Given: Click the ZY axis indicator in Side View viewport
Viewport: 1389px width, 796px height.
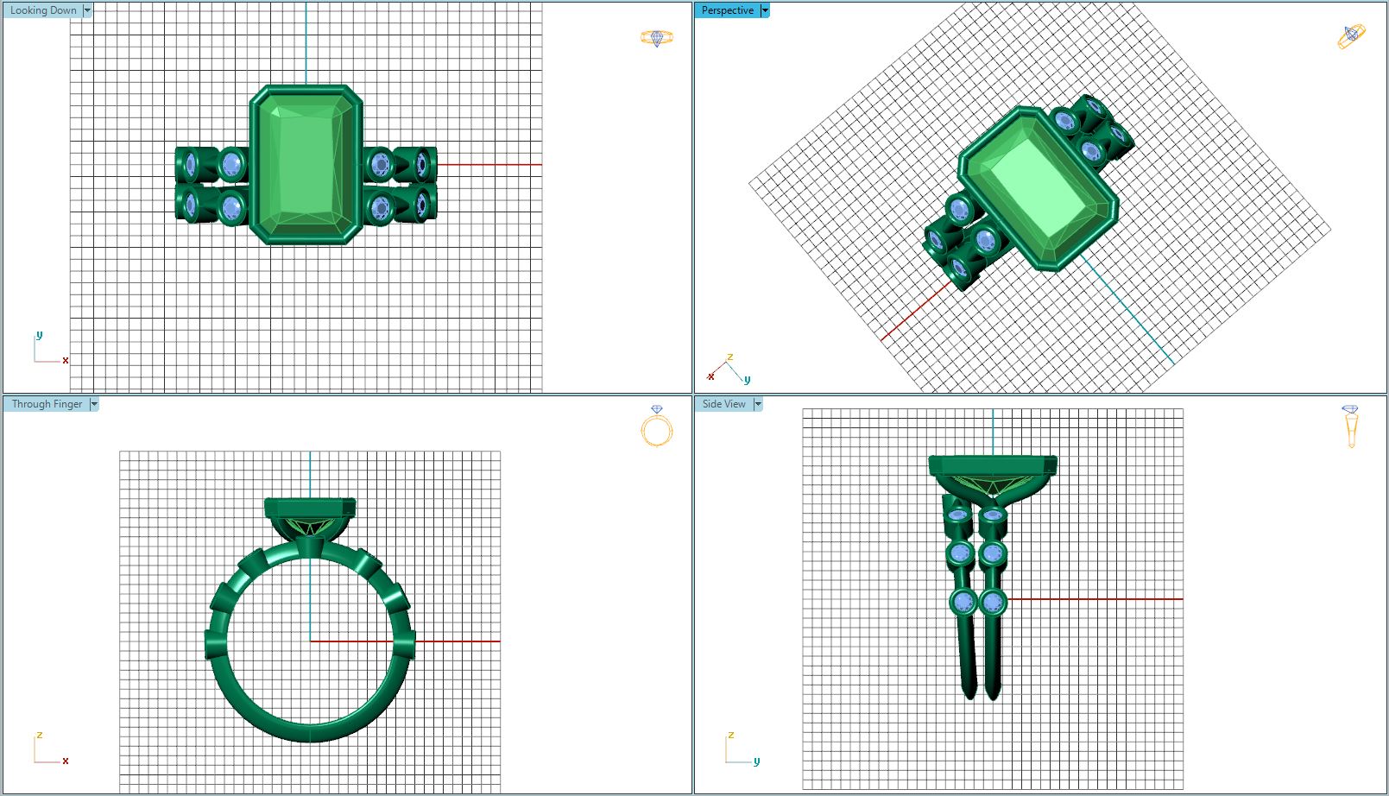Looking at the screenshot, I should point(741,749).
